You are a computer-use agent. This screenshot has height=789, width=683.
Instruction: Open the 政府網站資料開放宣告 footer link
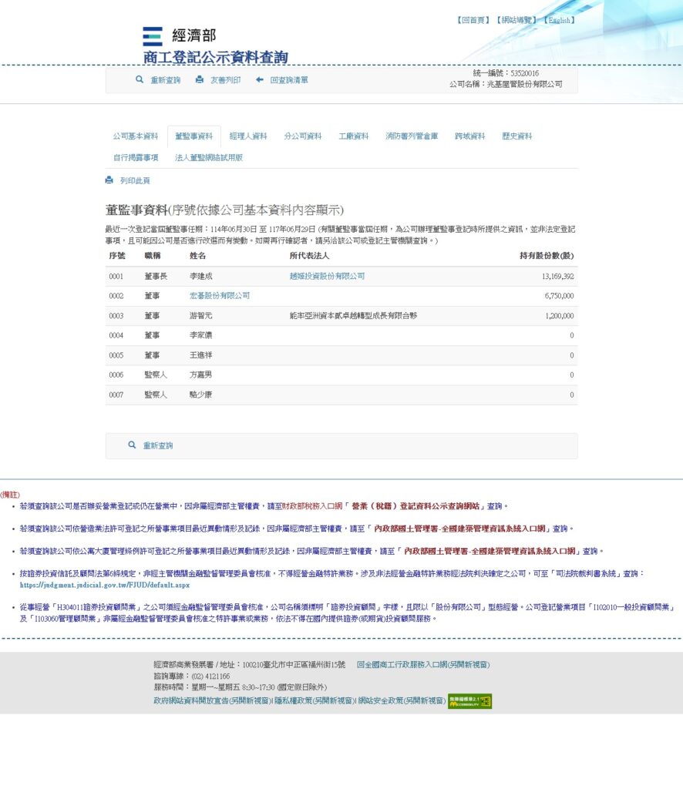pyautogui.click(x=213, y=700)
